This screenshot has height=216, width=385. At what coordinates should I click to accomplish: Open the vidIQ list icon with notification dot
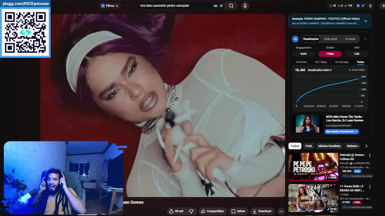[363, 6]
